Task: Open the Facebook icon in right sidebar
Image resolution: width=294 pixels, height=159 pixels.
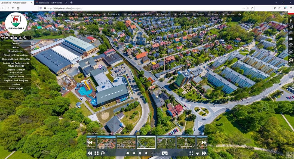Action: pyautogui.click(x=291, y=21)
